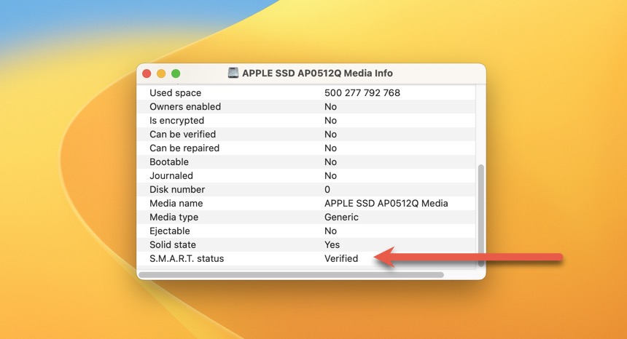This screenshot has height=339, width=627.
Task: Select the Bootable row label
Action: click(x=169, y=161)
